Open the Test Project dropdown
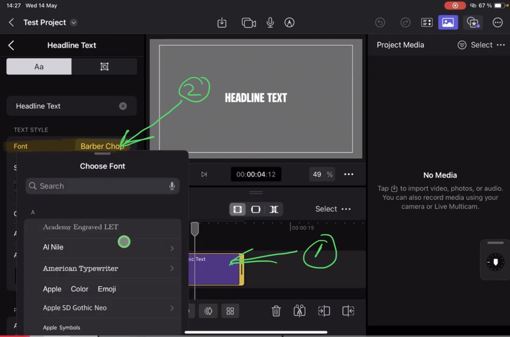 tap(73, 22)
